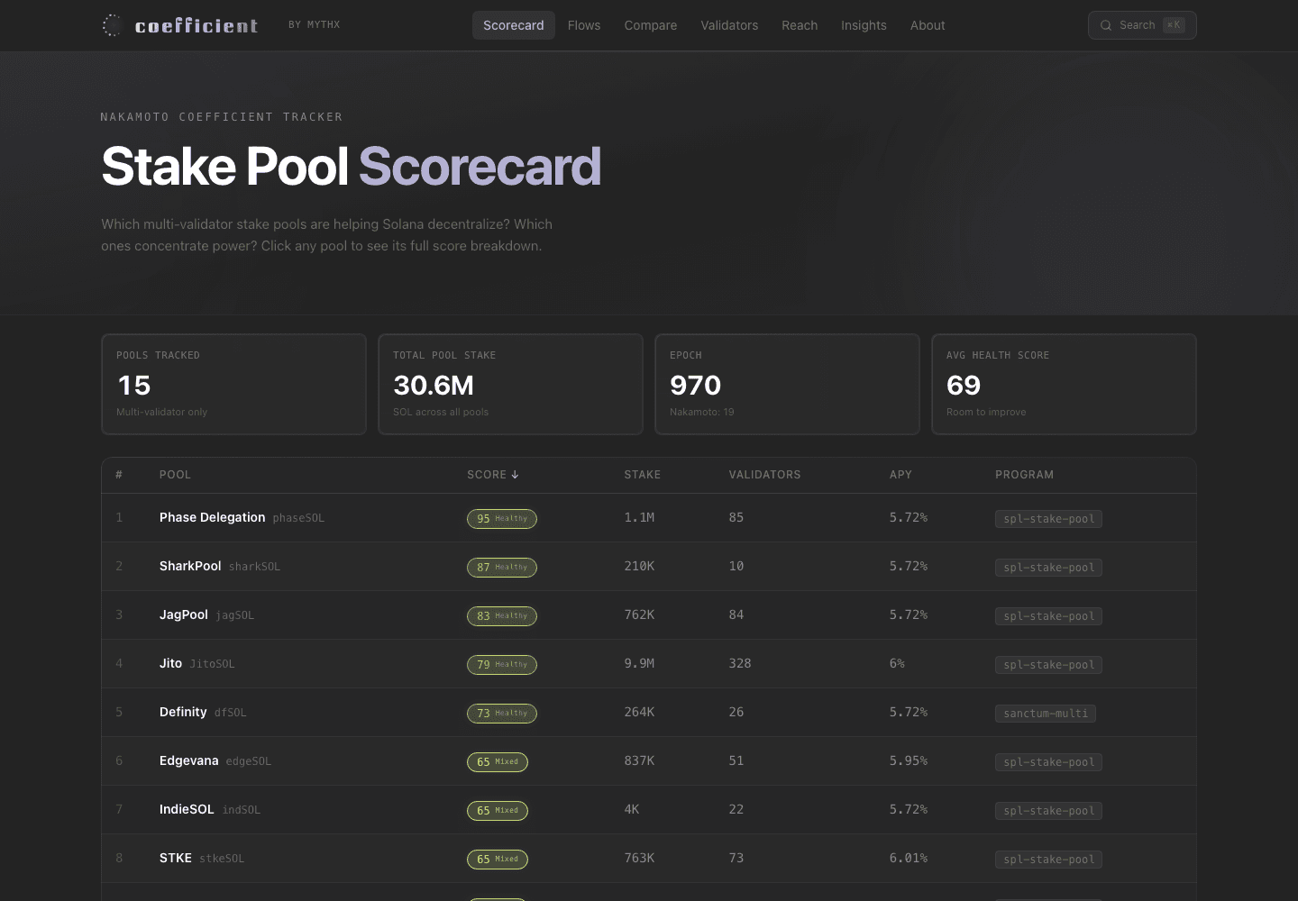The image size is (1298, 901).
Task: Click the sanctum-multi program tag
Action: click(x=1046, y=714)
